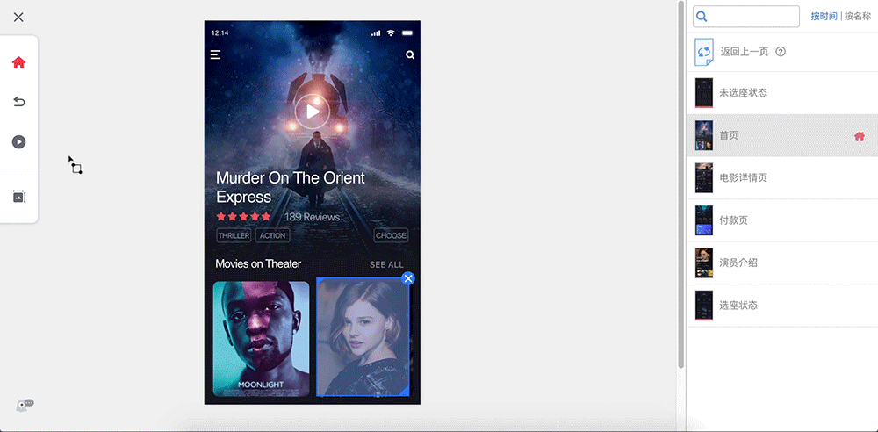Click the red home marker on 首页 row
This screenshot has height=432, width=878.
[x=860, y=135]
